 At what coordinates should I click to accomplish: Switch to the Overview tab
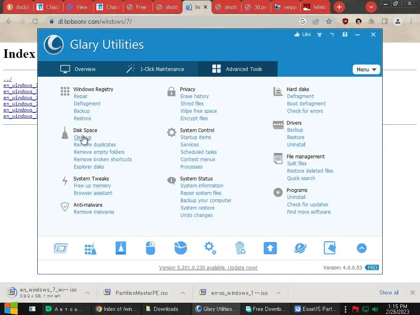78,69
